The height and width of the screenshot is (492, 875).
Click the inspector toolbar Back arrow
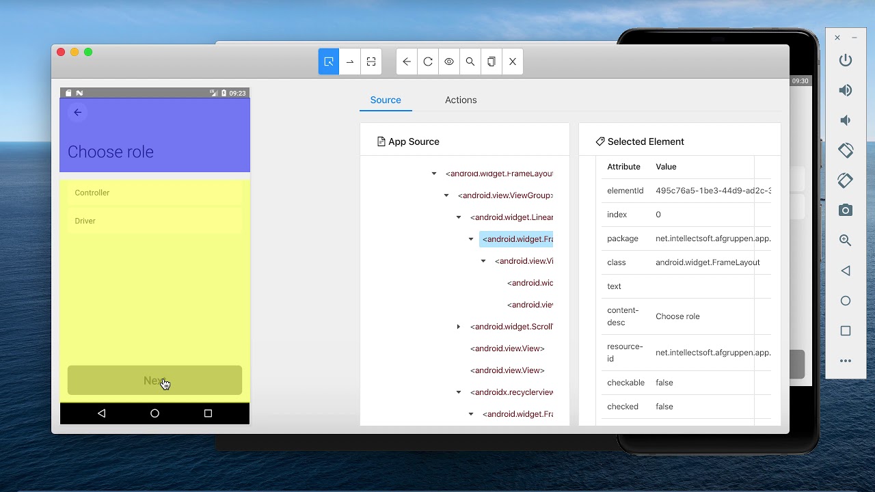(407, 61)
